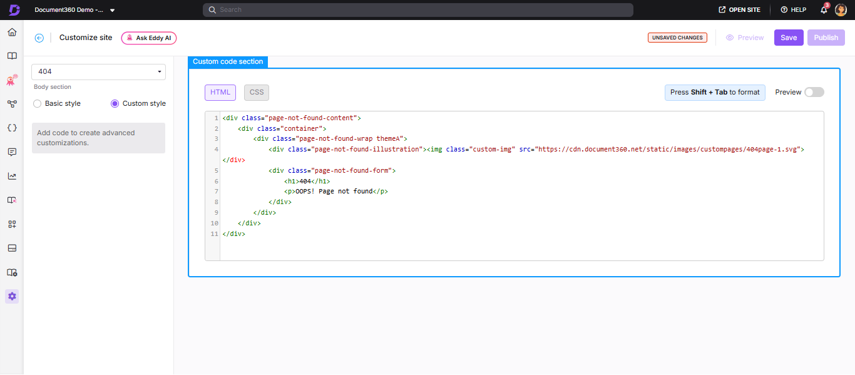This screenshot has width=855, height=375.
Task: Click the Custom code section label
Action: pos(228,61)
